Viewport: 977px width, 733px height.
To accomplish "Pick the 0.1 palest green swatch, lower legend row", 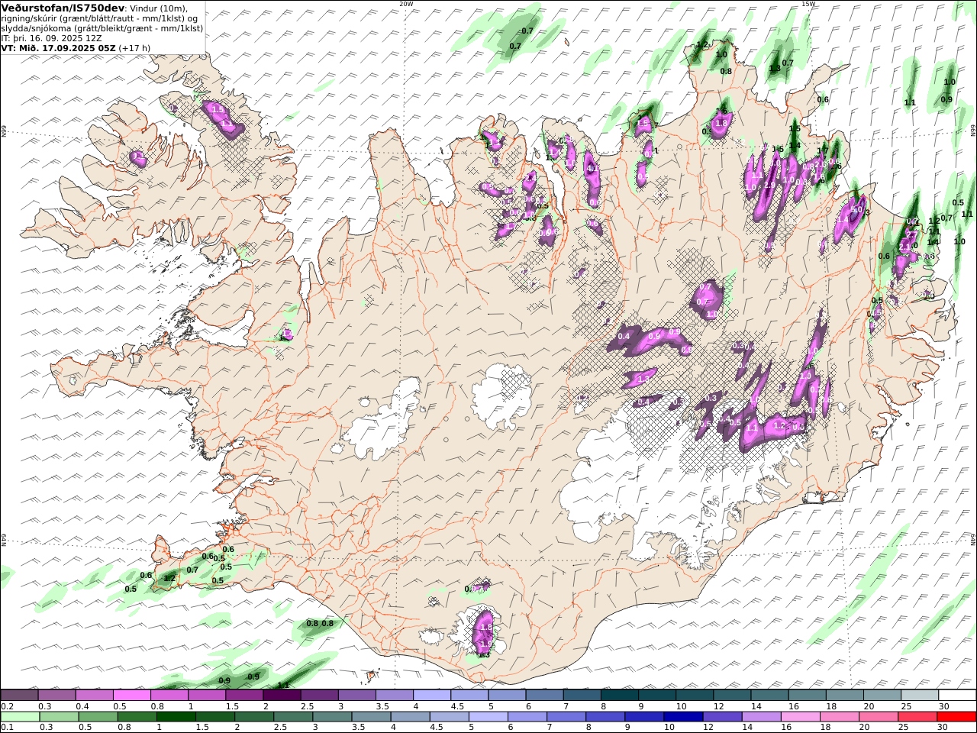I will [x=21, y=717].
